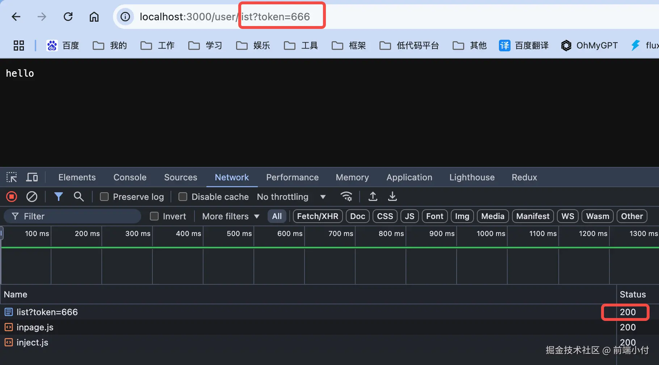The width and height of the screenshot is (659, 365).
Task: Filter requests by JS
Action: 410,216
